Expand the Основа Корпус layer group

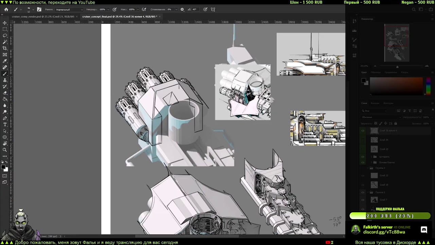point(371,162)
